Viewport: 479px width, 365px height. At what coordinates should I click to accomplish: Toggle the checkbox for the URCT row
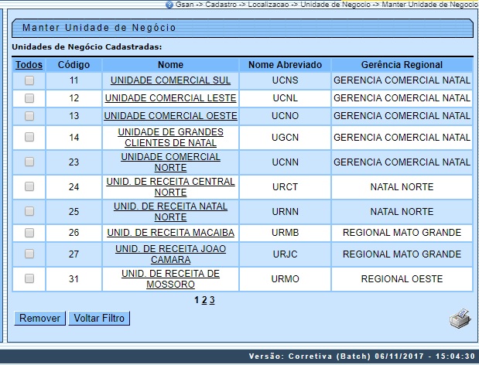(x=29, y=186)
